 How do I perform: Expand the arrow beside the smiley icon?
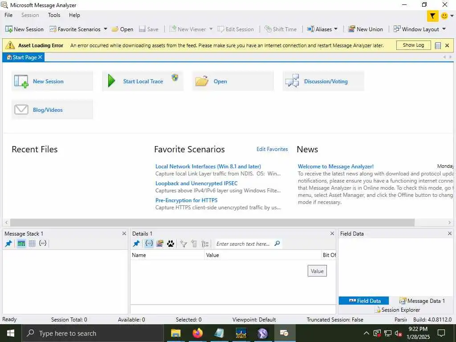point(452,16)
